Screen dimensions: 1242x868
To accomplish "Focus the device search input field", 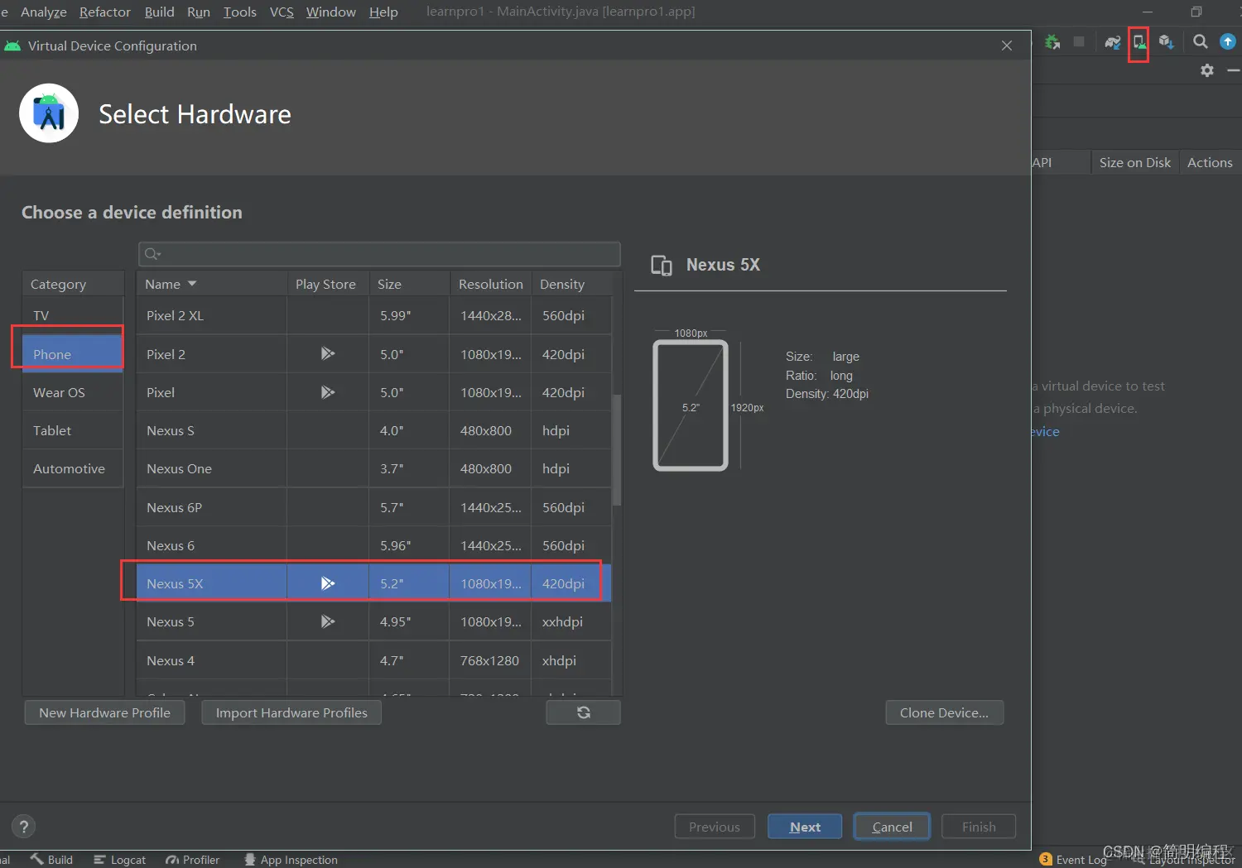I will 379,254.
